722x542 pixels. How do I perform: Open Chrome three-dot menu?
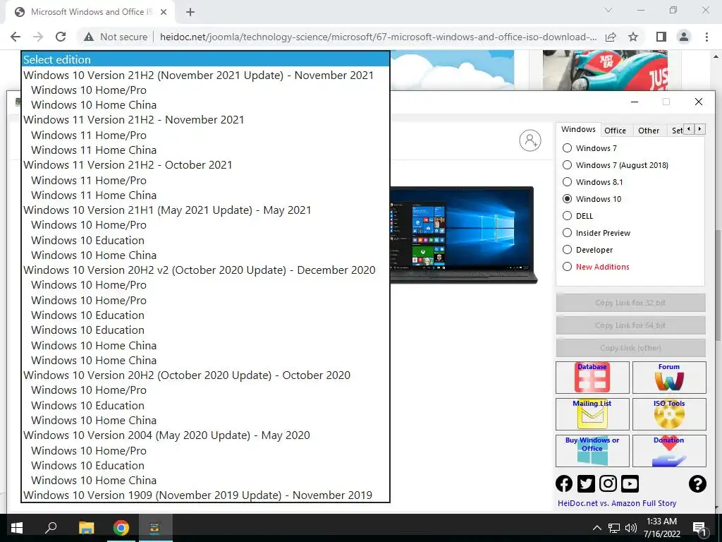pos(706,37)
